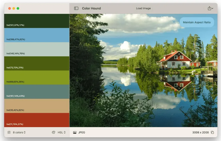Click the palette icon beside HSL
Image resolution: width=221 pixels, height=141 pixels.
pyautogui.click(x=54, y=132)
